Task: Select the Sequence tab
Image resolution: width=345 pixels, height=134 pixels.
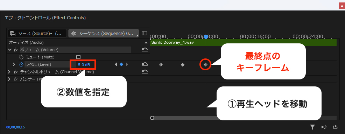Action: pyautogui.click(x=104, y=34)
